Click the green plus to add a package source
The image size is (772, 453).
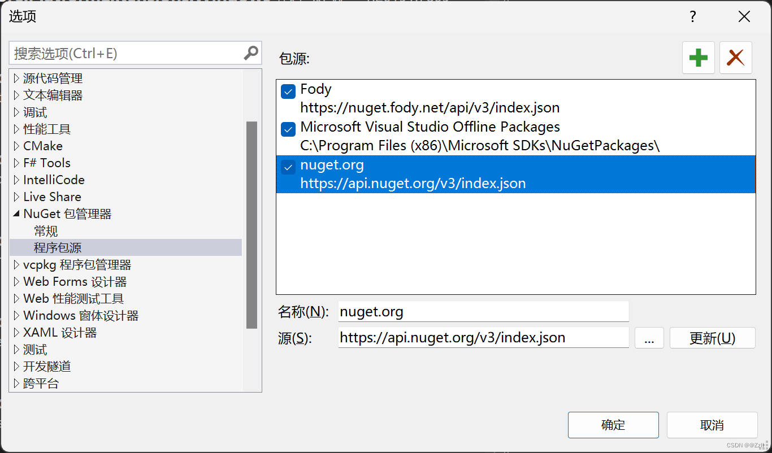[699, 57]
